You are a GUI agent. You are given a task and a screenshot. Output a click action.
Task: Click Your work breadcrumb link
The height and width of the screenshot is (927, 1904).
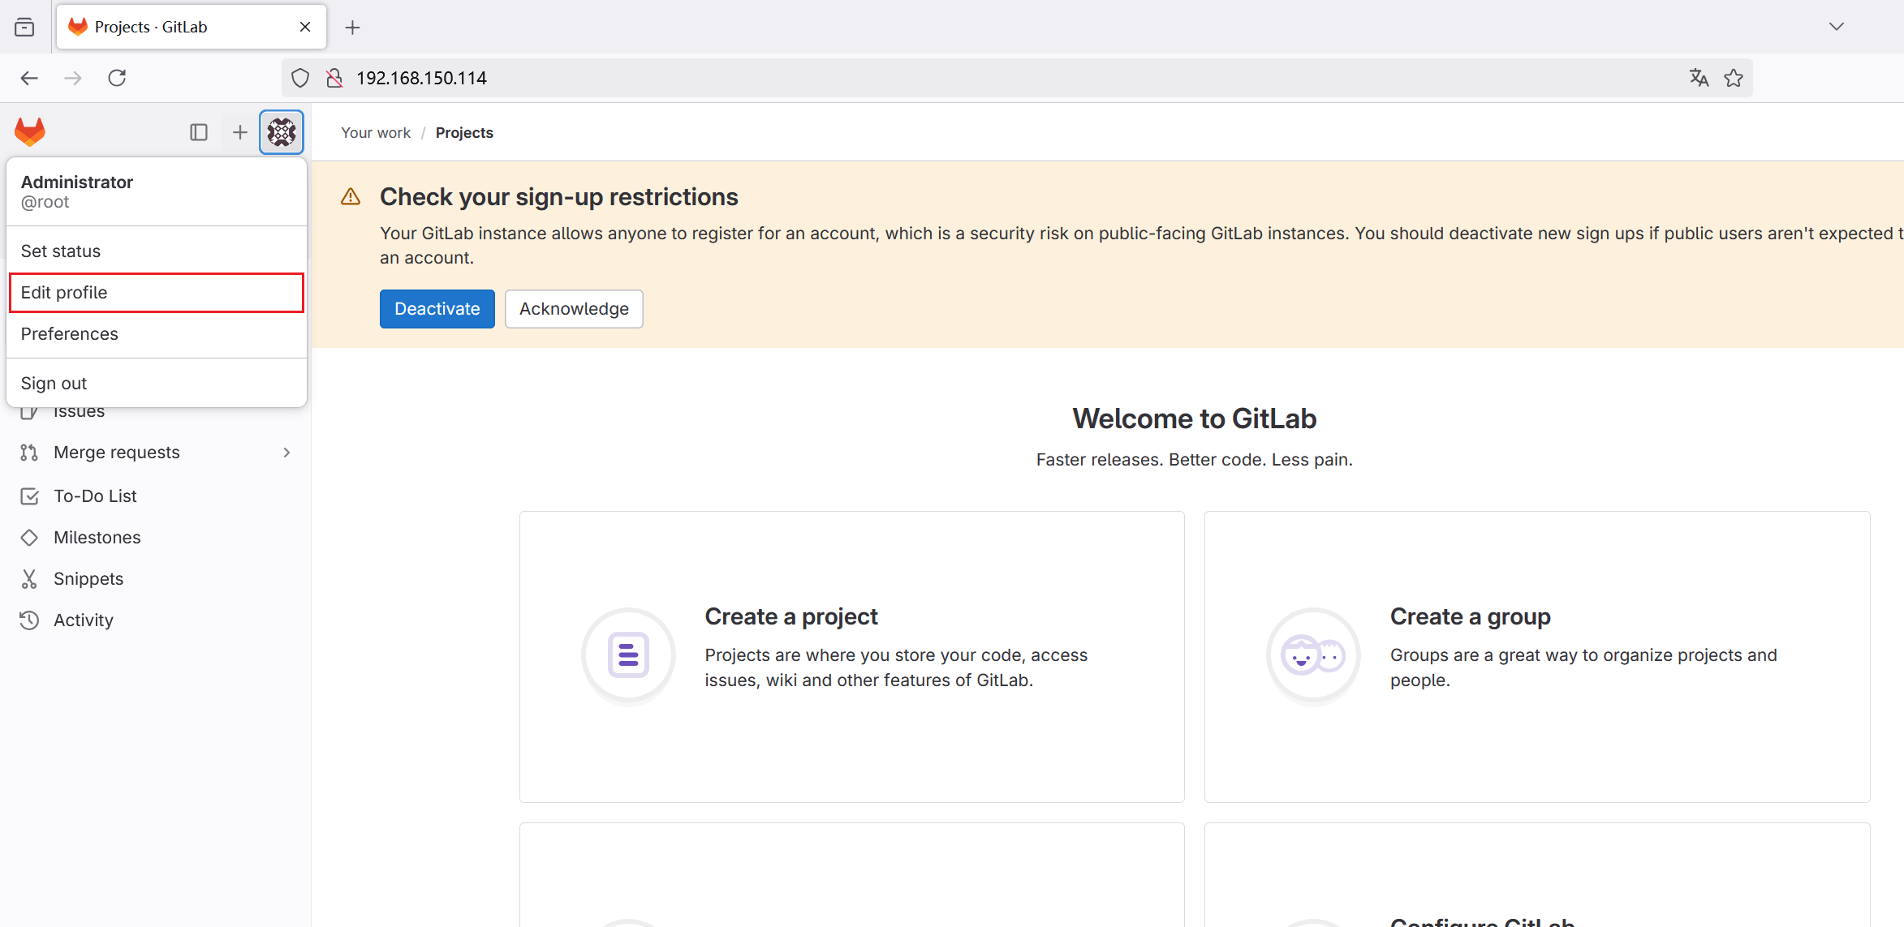(x=376, y=133)
